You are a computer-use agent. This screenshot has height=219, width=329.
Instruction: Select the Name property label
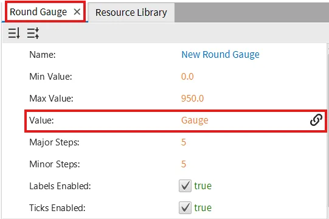tap(43, 55)
